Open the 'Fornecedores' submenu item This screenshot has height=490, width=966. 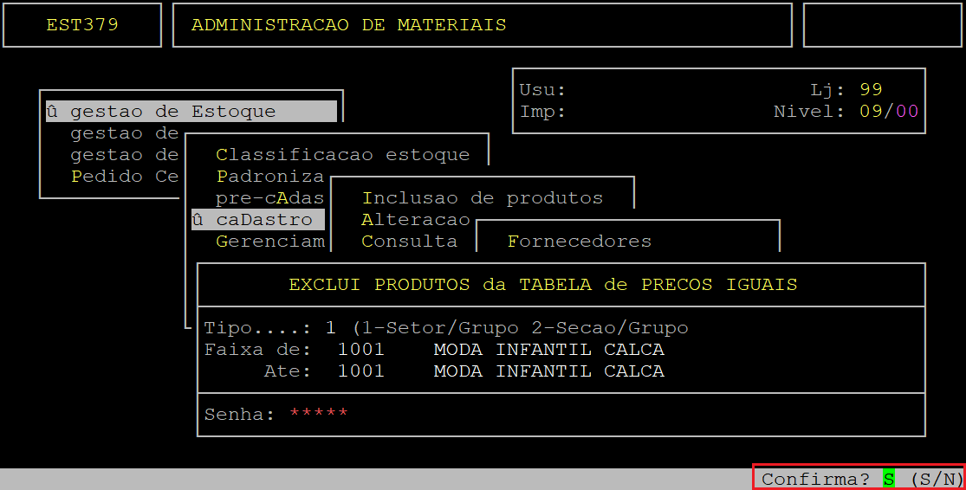tap(579, 242)
